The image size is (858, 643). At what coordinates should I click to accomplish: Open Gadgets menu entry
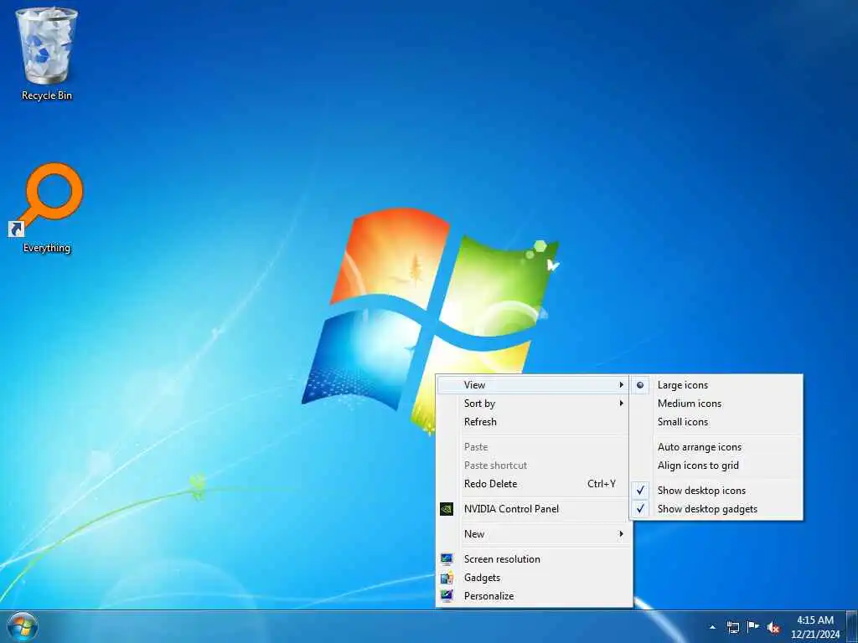[534, 578]
